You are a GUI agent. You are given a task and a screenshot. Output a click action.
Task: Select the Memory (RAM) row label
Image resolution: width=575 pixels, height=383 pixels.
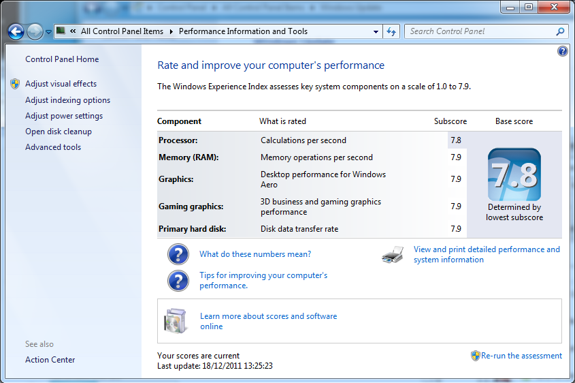tap(188, 157)
